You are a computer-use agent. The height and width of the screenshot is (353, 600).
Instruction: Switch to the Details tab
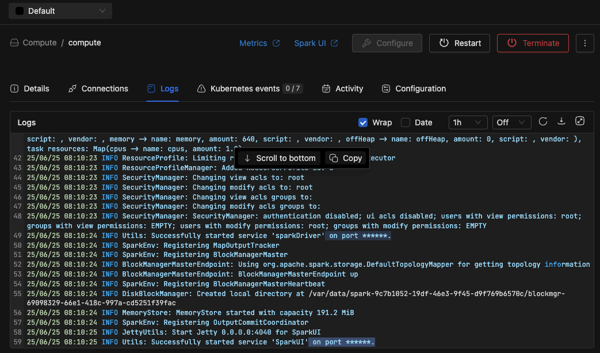click(x=30, y=89)
